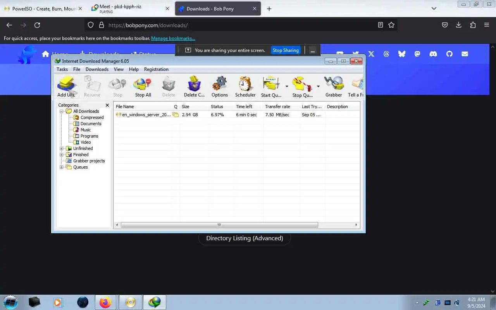
Task: Open the Tasks menu
Action: (x=62, y=69)
